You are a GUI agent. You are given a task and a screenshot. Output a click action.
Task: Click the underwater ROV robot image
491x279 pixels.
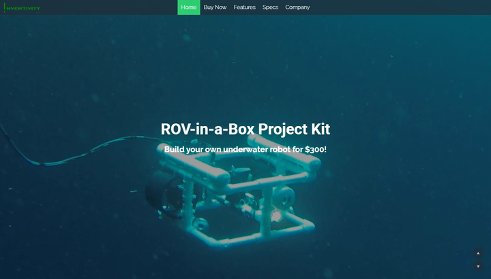point(232,197)
